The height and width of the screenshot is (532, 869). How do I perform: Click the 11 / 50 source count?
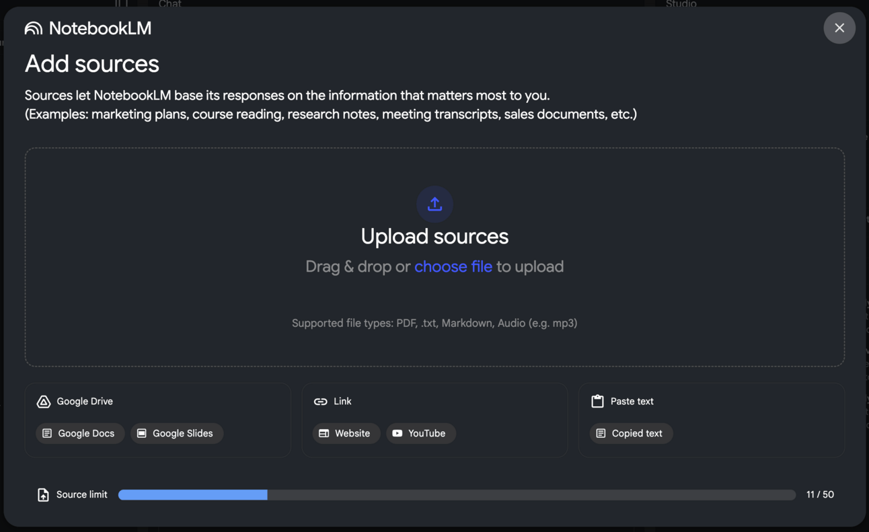pos(820,494)
